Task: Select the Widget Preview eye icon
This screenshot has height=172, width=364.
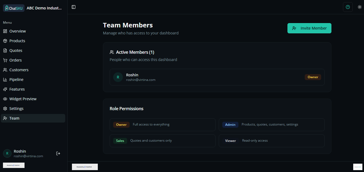Action: (x=5, y=99)
